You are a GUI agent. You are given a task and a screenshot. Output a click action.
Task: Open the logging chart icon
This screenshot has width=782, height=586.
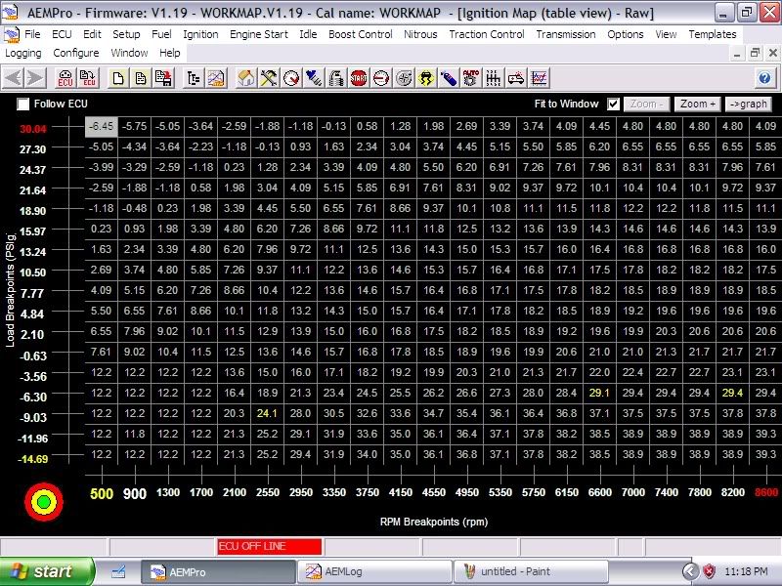point(540,78)
